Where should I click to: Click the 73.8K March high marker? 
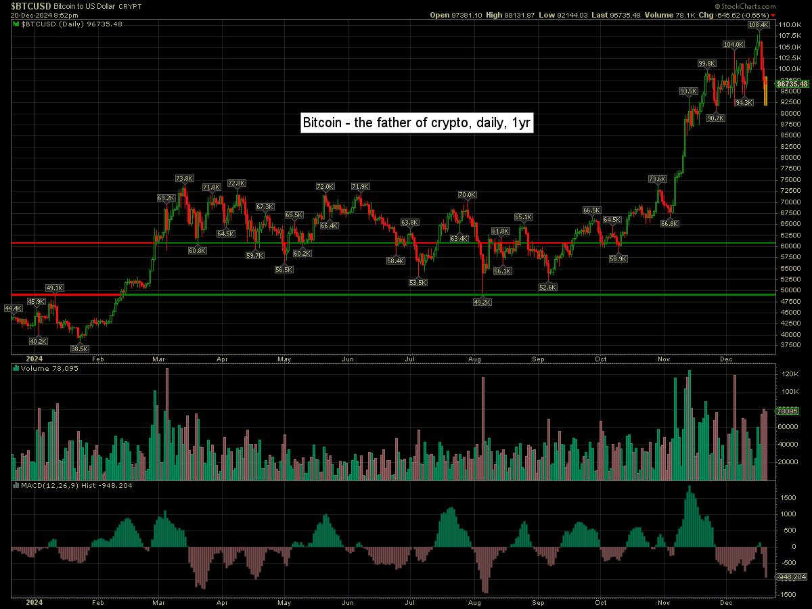click(184, 179)
